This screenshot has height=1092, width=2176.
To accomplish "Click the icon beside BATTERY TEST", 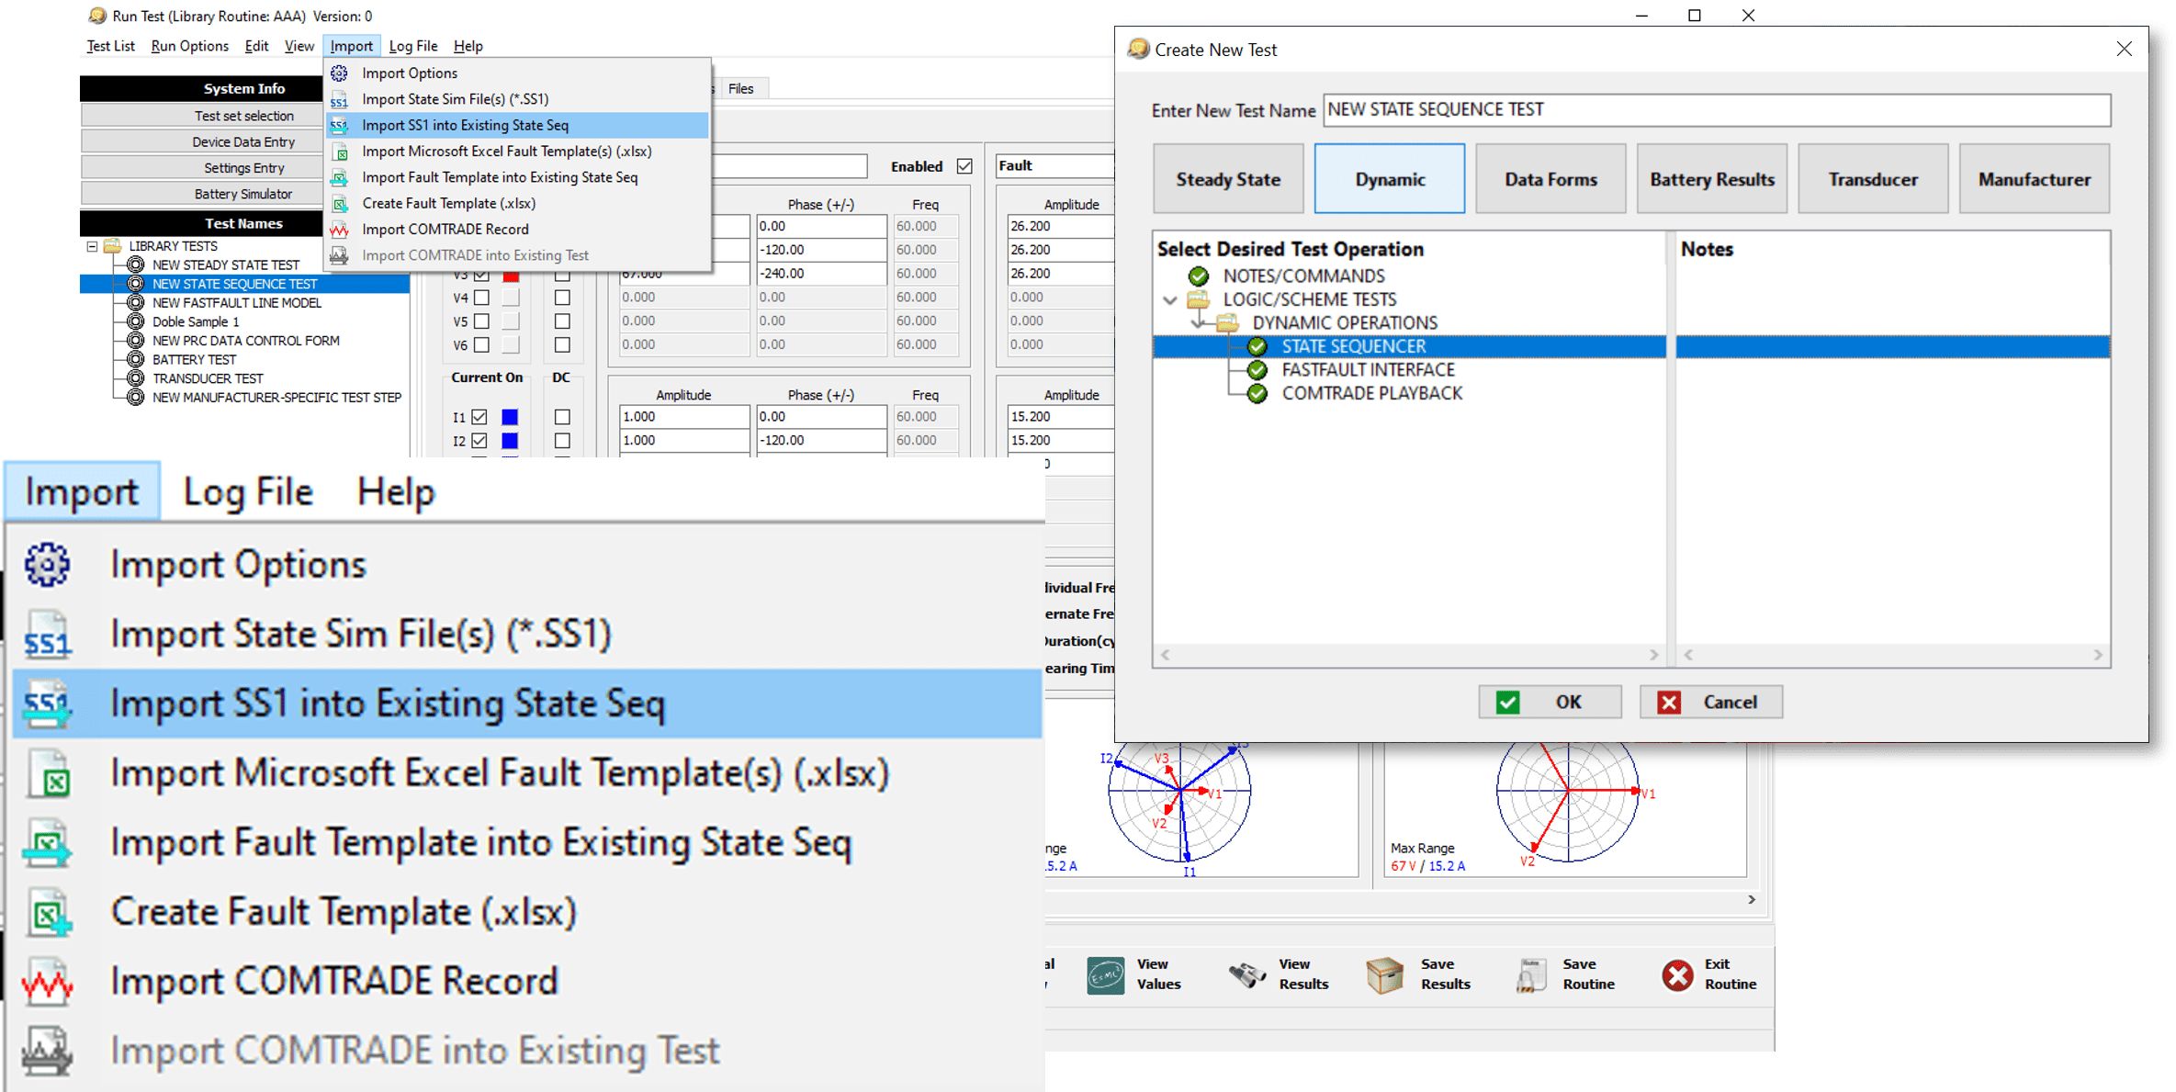I will [x=136, y=359].
